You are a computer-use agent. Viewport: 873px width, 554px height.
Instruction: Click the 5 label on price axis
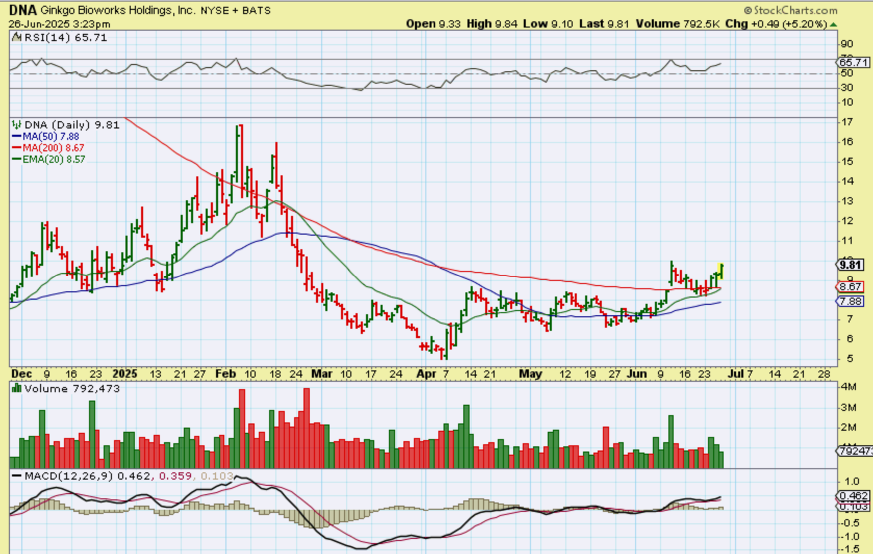click(850, 359)
